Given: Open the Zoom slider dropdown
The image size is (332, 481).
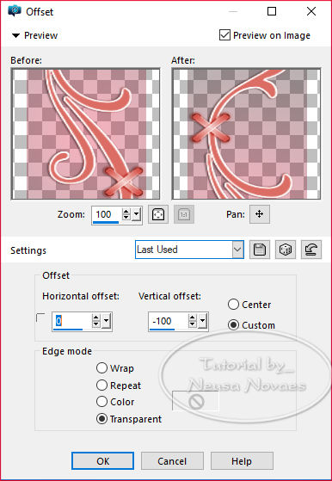Looking at the screenshot, I should 136,214.
